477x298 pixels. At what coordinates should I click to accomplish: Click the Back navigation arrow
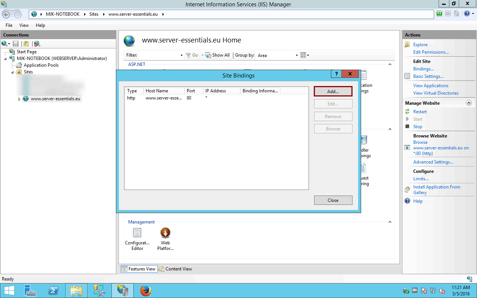6,15
